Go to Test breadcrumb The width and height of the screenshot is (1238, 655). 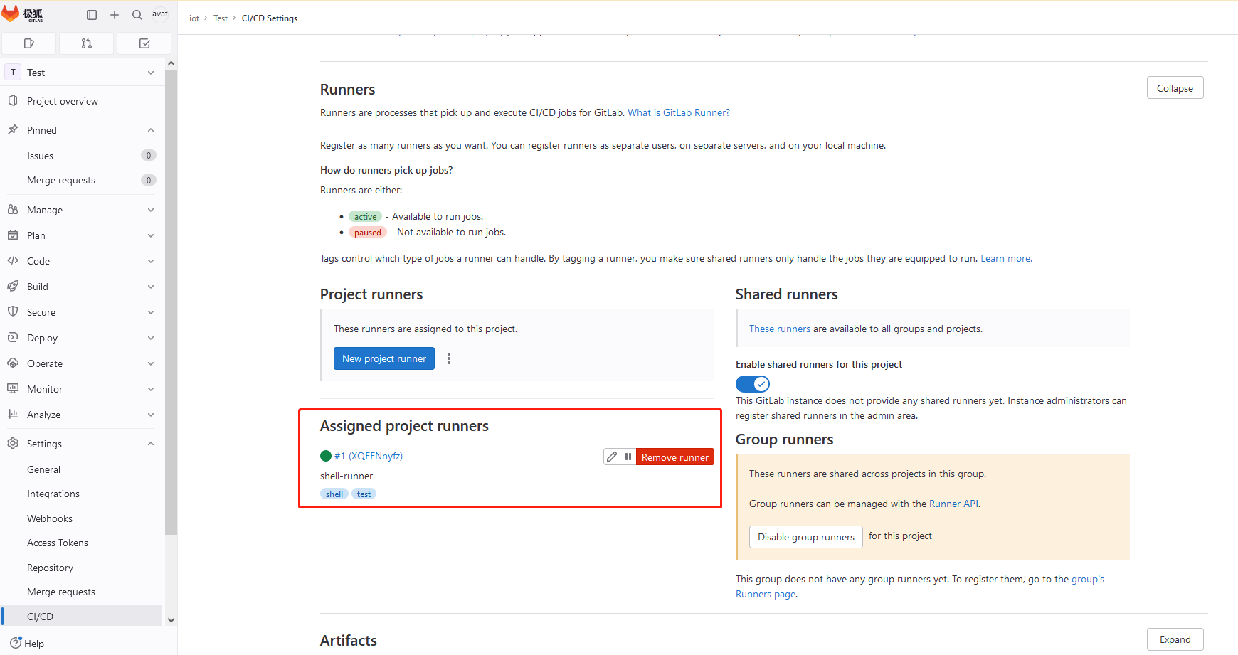click(x=221, y=18)
